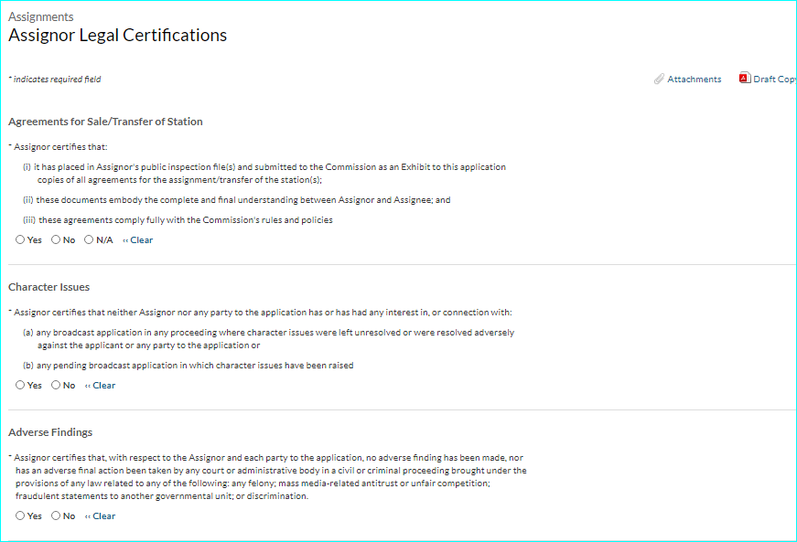797x542 pixels.
Task: Click the Assignor Legal Certifications page title
Action: point(117,36)
